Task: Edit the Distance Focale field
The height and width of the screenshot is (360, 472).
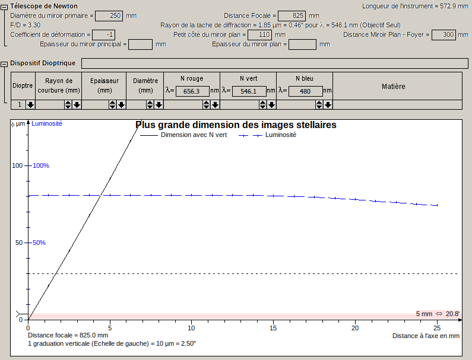Action: [292, 15]
